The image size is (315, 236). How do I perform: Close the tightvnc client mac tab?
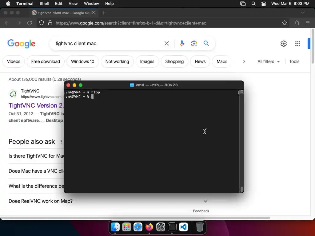(x=94, y=13)
